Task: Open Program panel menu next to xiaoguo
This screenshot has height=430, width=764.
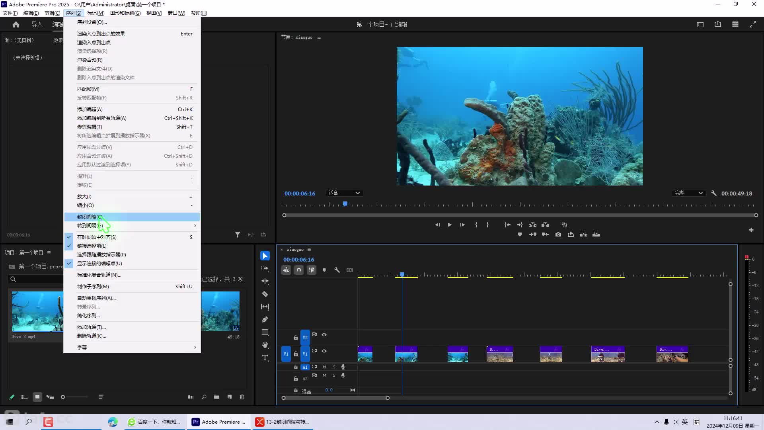Action: point(319,37)
